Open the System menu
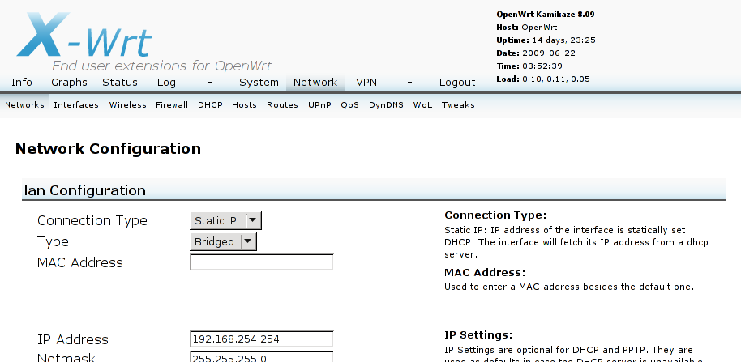 [259, 83]
